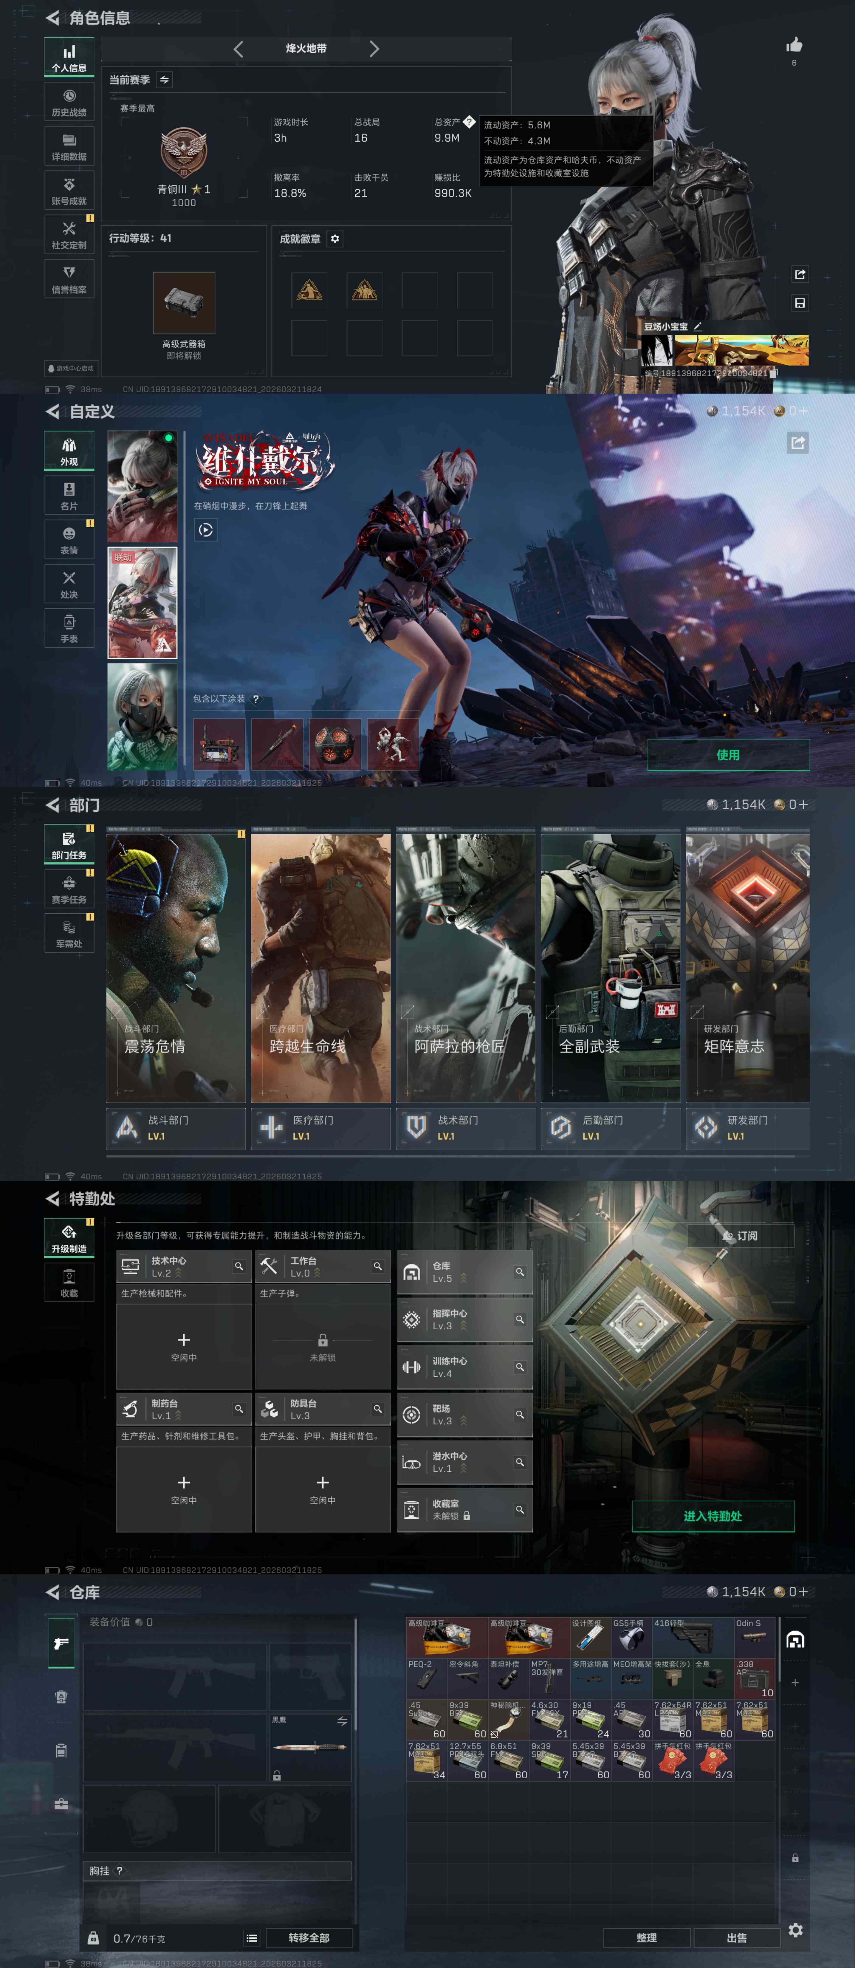Switch to the 历史战绩 tab
The image size is (855, 1968).
click(x=69, y=102)
